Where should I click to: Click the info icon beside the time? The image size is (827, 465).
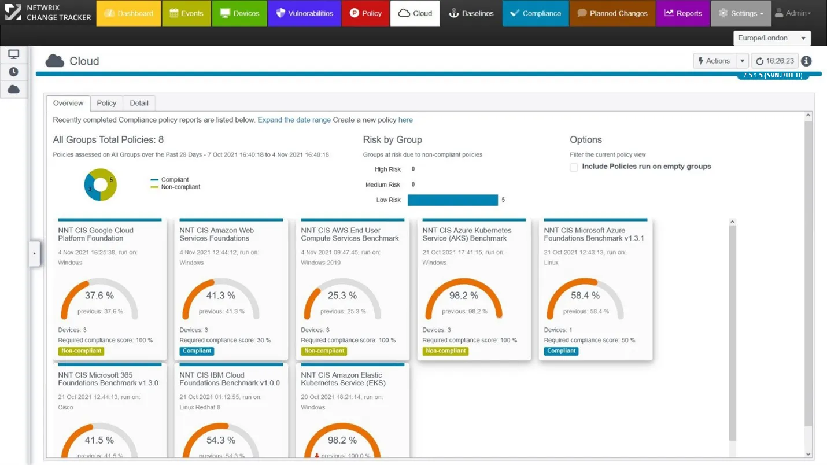pos(806,61)
